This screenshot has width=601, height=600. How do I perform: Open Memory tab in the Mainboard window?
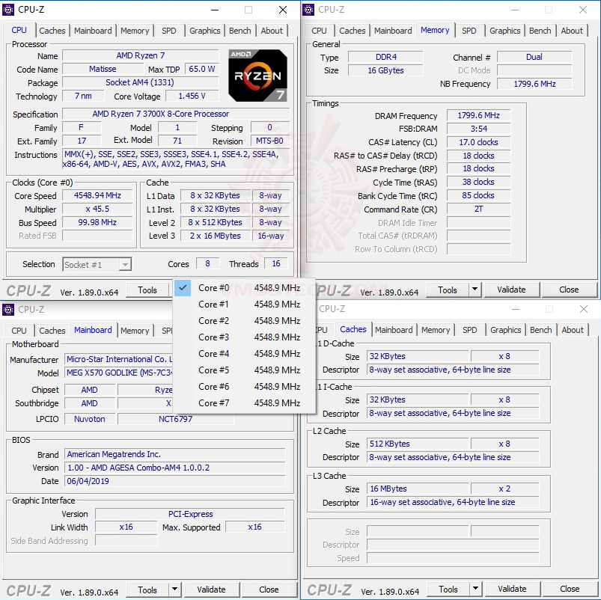pos(135,331)
